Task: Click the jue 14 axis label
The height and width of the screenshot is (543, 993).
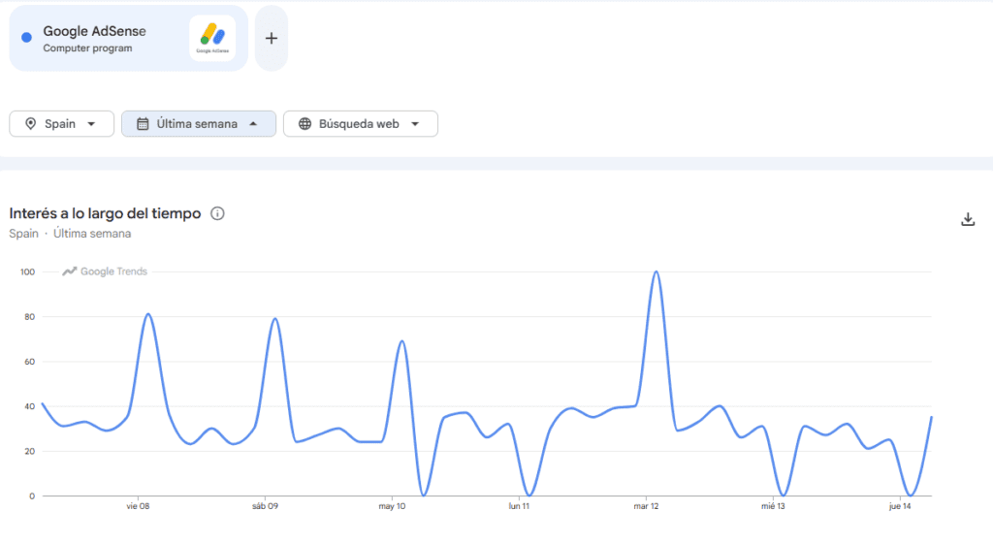Action: [900, 506]
